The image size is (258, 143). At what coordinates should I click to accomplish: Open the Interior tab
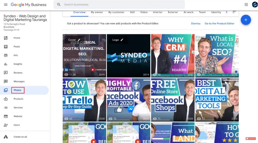[x=158, y=12]
